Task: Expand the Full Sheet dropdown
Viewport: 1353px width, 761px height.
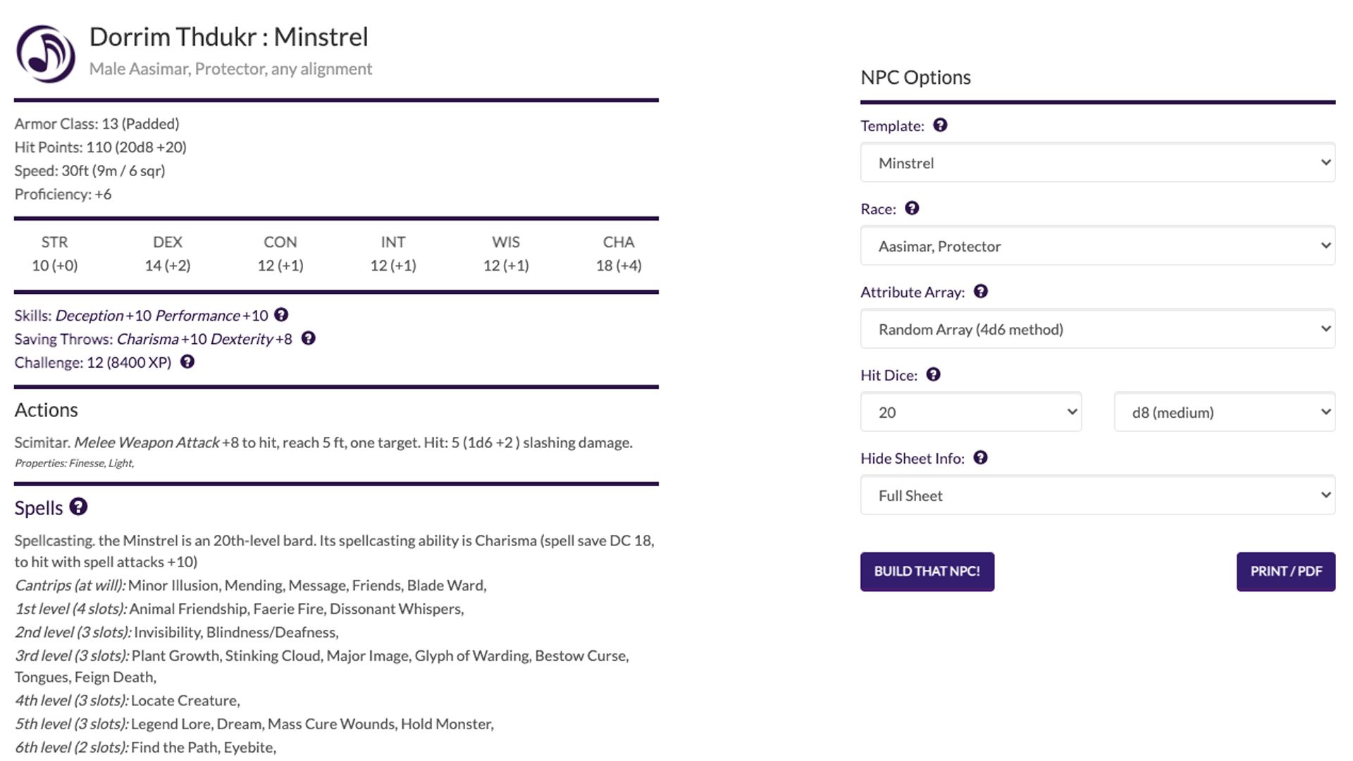Action: pos(1097,495)
